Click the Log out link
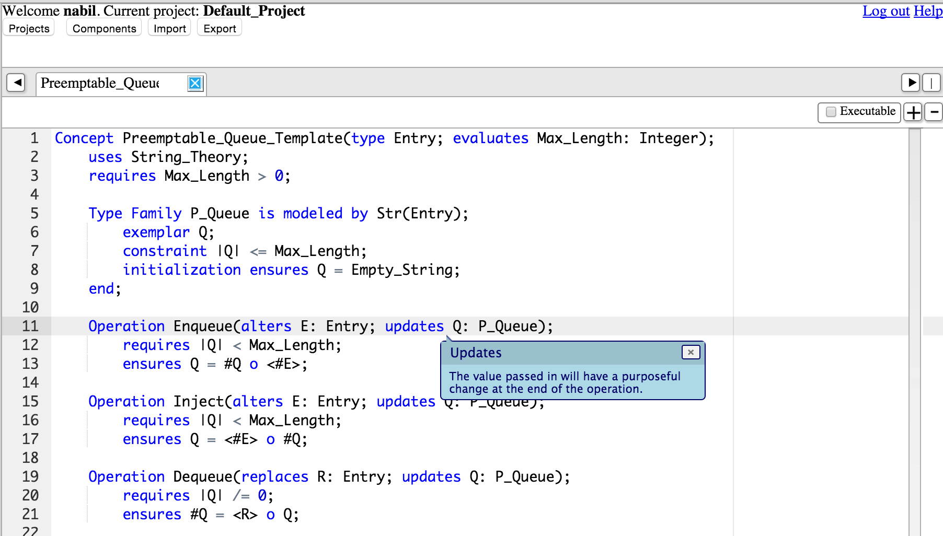The height and width of the screenshot is (536, 943). click(x=885, y=11)
